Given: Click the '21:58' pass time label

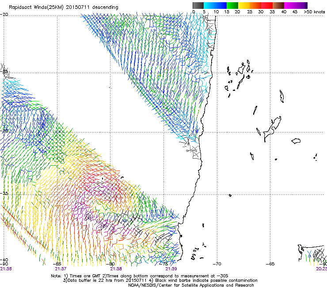Looking at the screenshot, I should [x=116, y=269].
